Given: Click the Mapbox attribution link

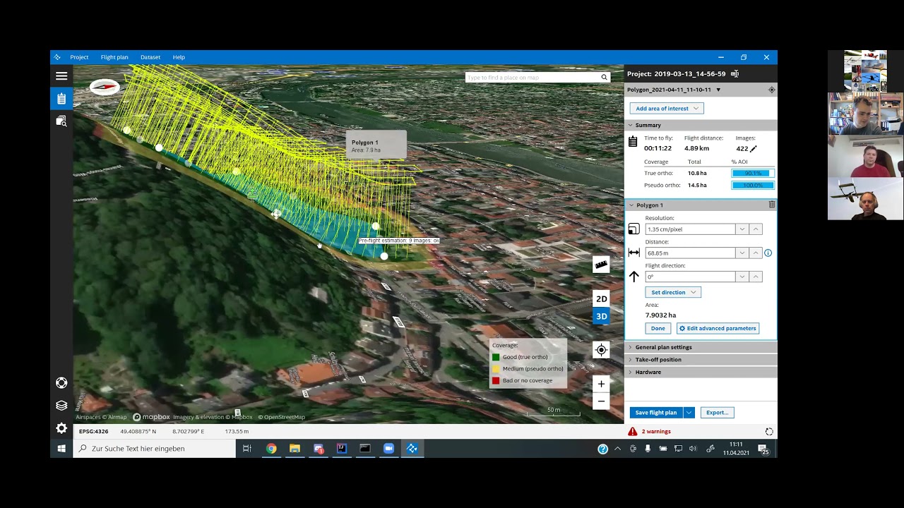Looking at the screenshot, I should click(x=152, y=417).
